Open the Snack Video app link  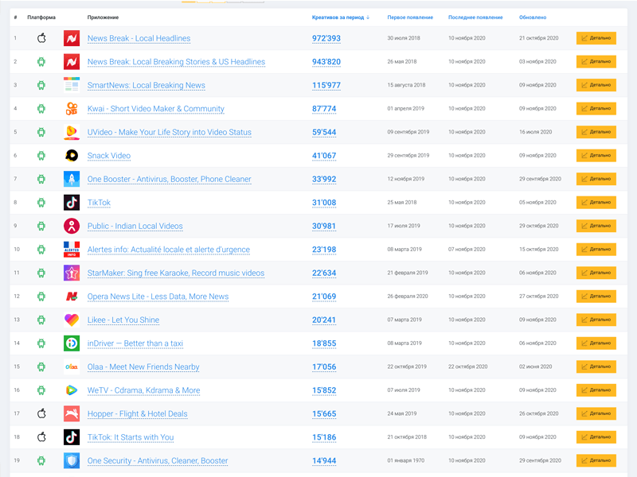pos(109,156)
